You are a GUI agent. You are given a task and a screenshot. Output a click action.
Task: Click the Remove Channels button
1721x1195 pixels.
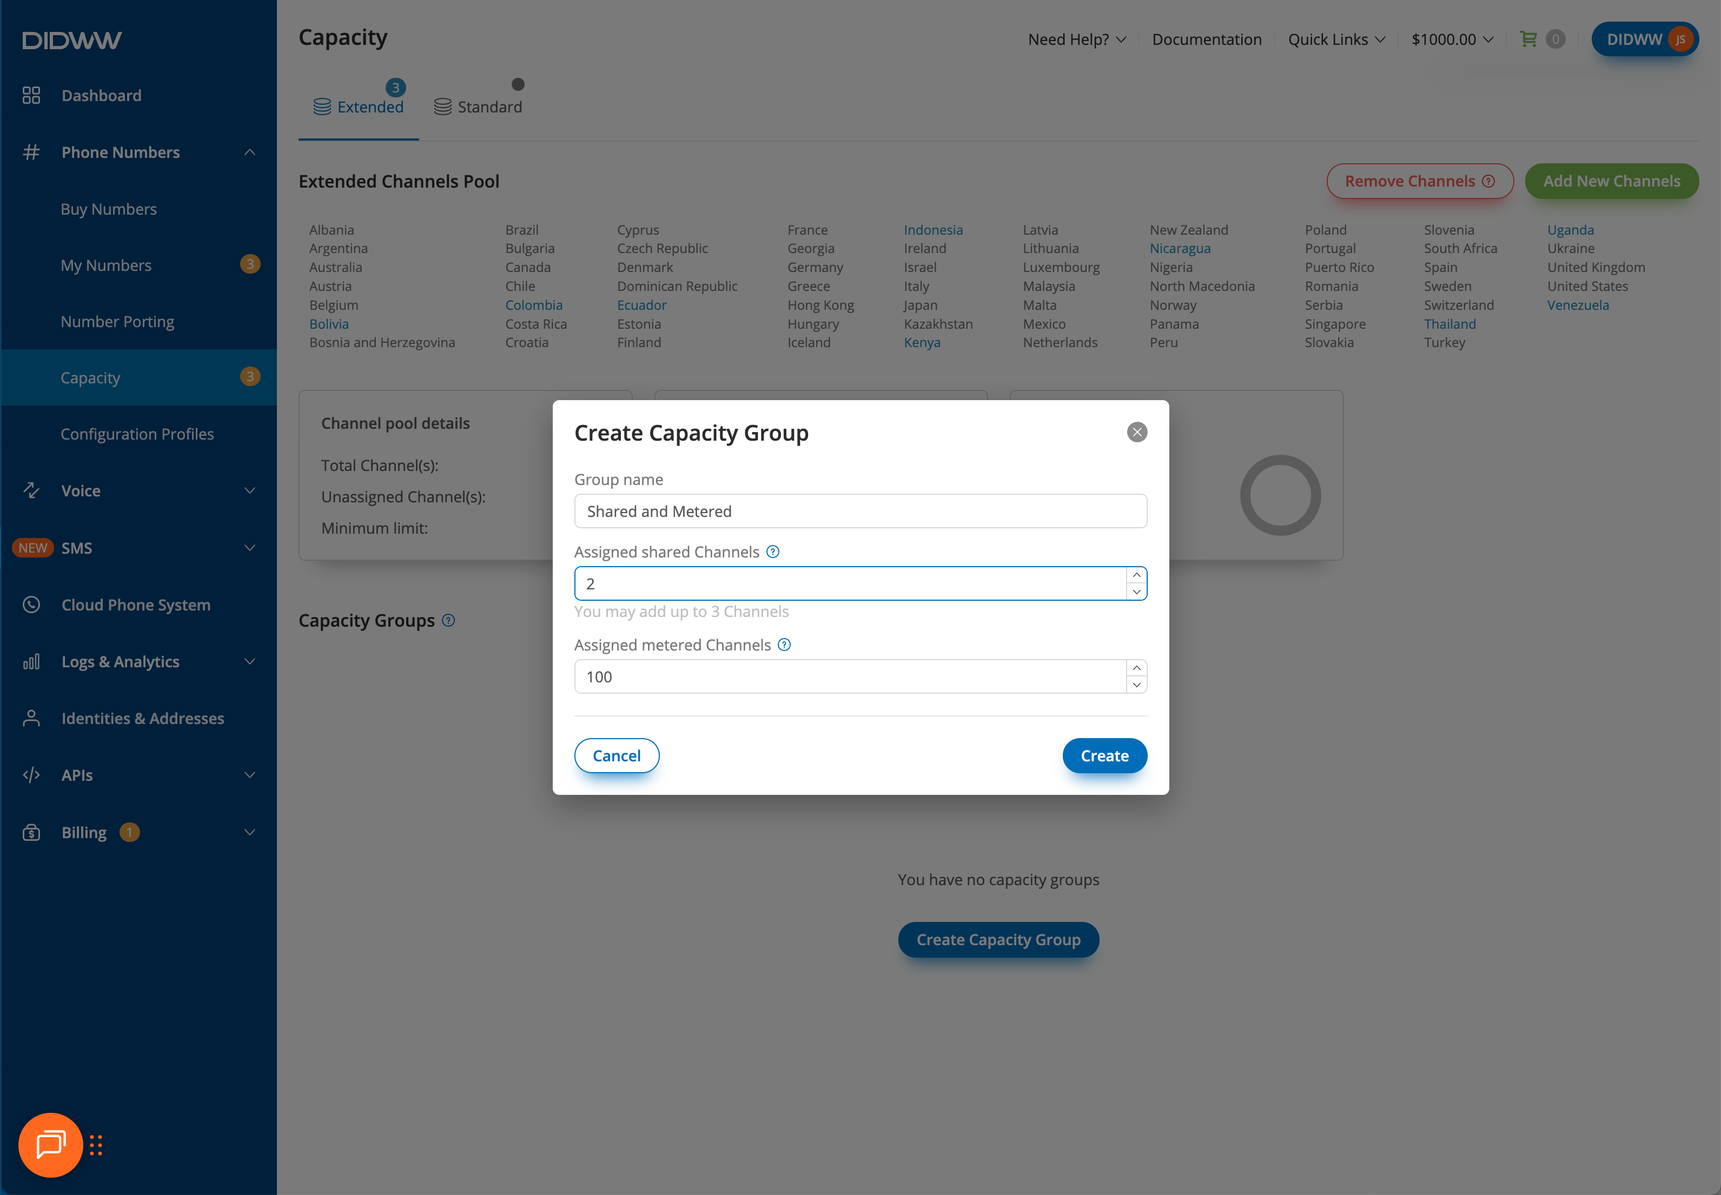pos(1419,181)
